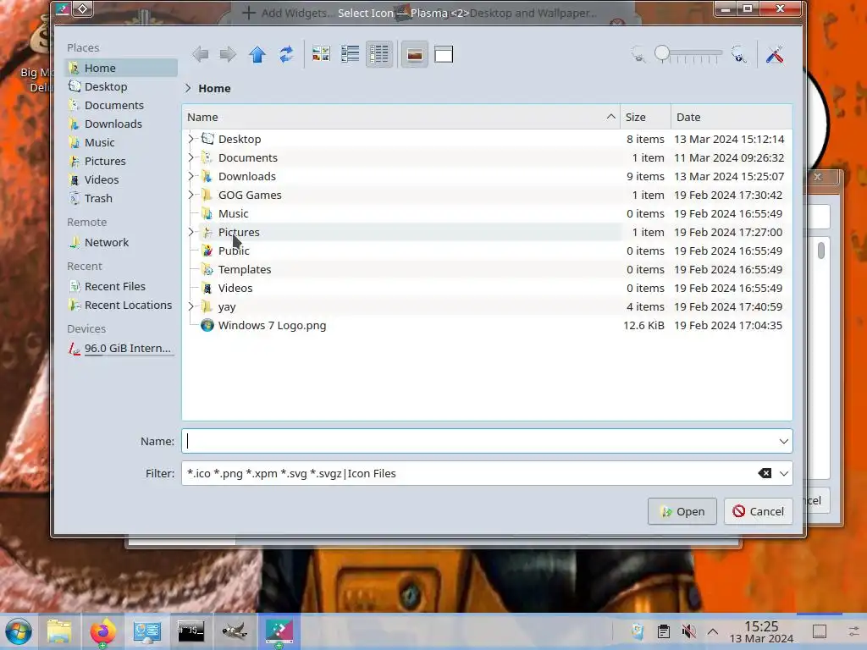This screenshot has width=867, height=650.
Task: Toggle the side preview panel button
Action: (x=444, y=54)
